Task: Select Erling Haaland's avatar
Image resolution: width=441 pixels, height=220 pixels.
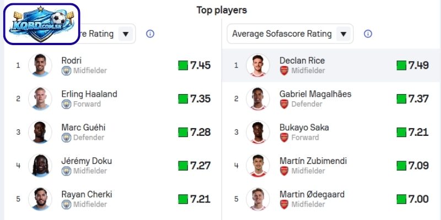Action: [x=40, y=99]
